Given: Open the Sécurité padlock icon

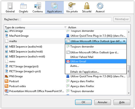Looking at the screenshot, I should click(x=87, y=6).
